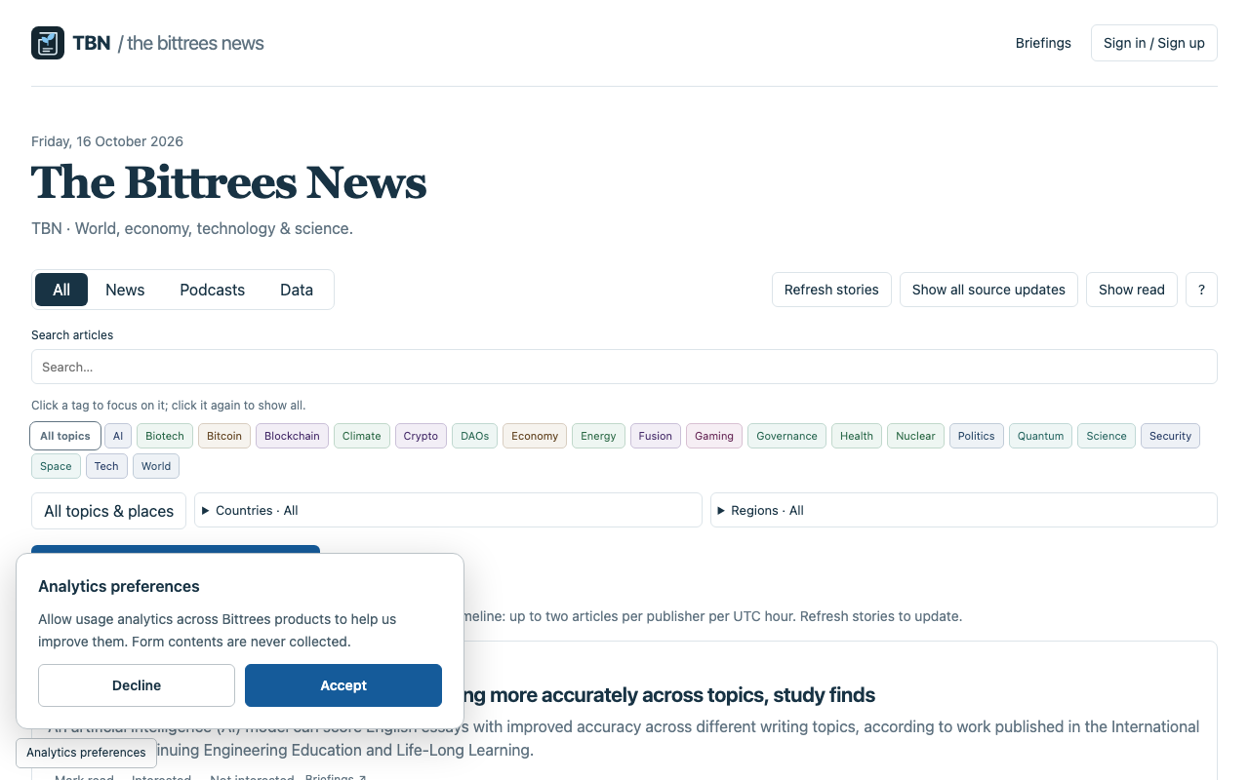Filter by the Space tag

pos(56,466)
